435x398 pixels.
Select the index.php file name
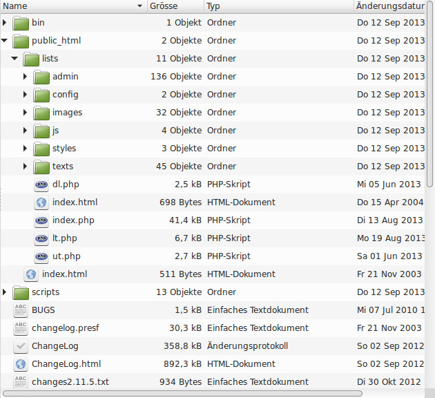coord(73,220)
